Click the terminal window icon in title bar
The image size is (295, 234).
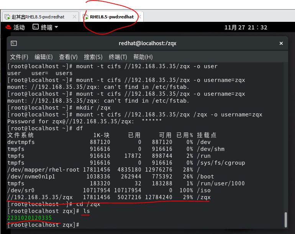pos(14,43)
